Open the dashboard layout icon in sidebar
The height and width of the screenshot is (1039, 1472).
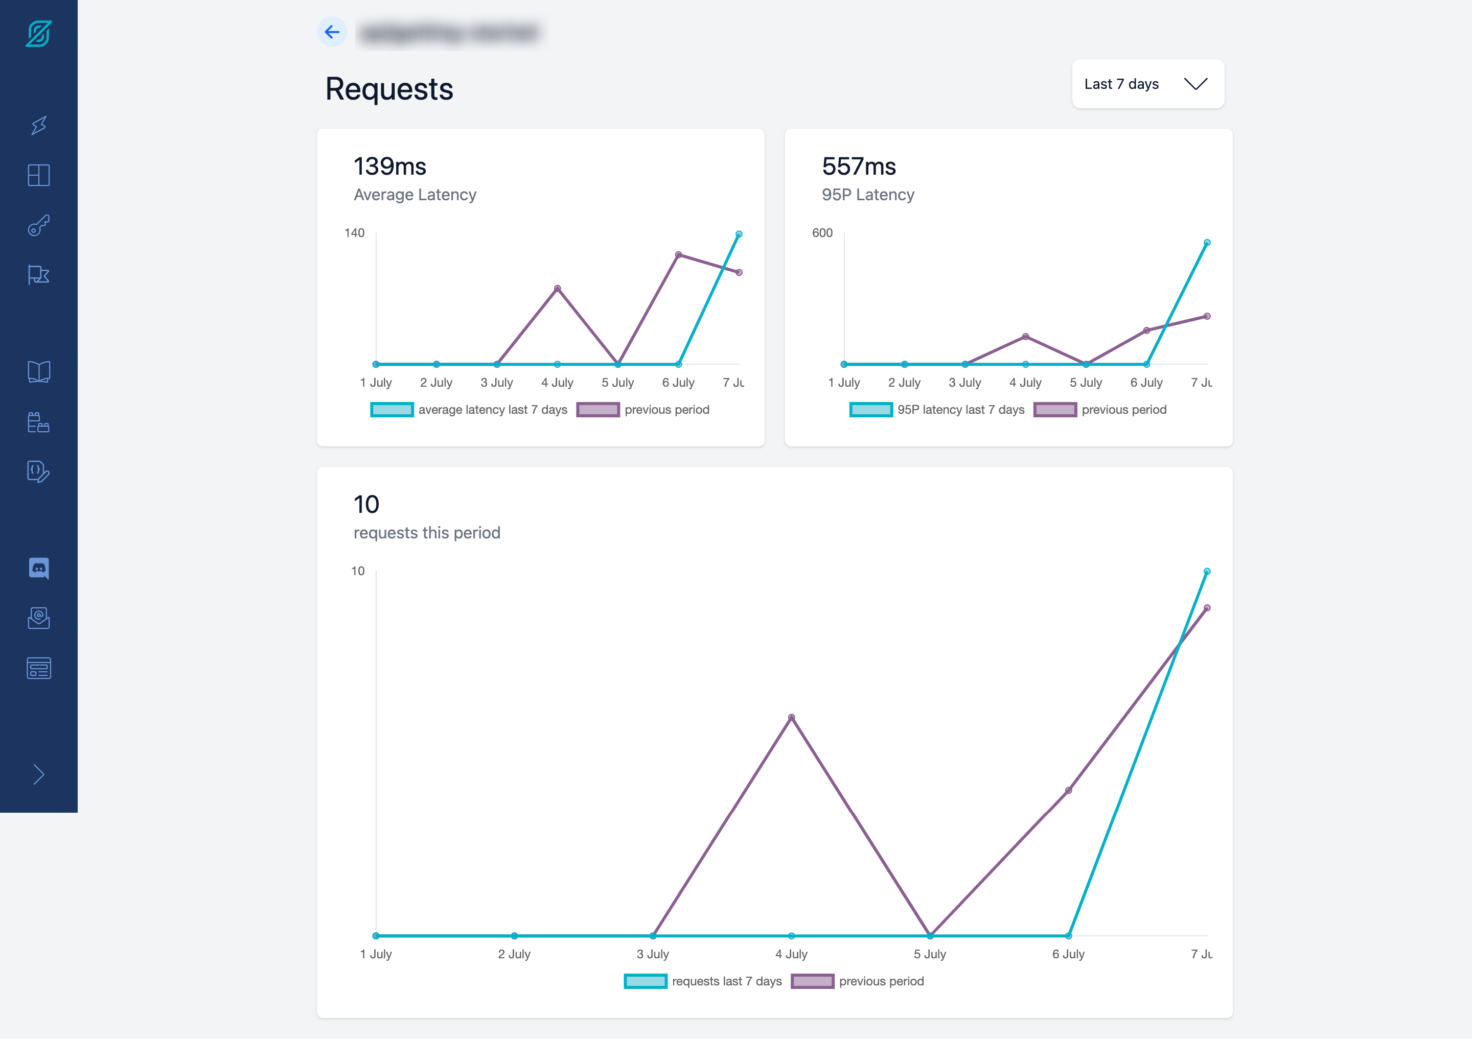pos(38,175)
